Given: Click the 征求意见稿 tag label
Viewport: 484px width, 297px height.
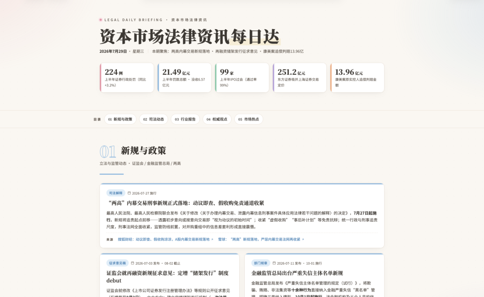Looking at the screenshot, I should [117, 263].
